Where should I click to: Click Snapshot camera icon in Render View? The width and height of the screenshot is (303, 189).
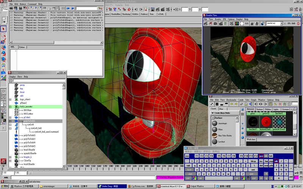tap(215, 23)
